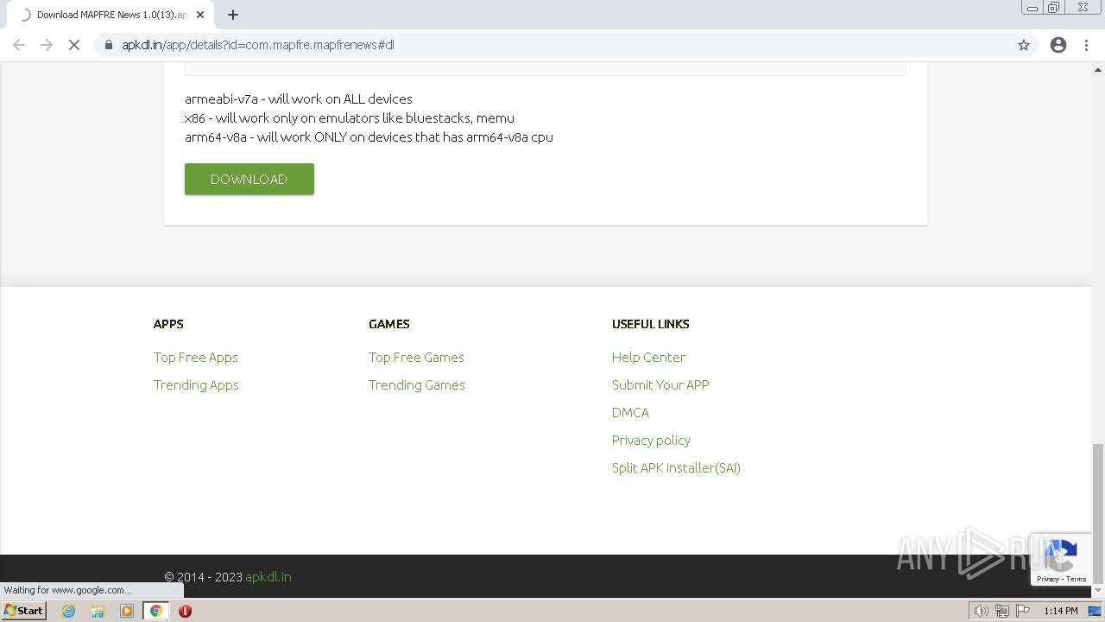
Task: Click the armeabi-v7a description line
Action: point(299,98)
